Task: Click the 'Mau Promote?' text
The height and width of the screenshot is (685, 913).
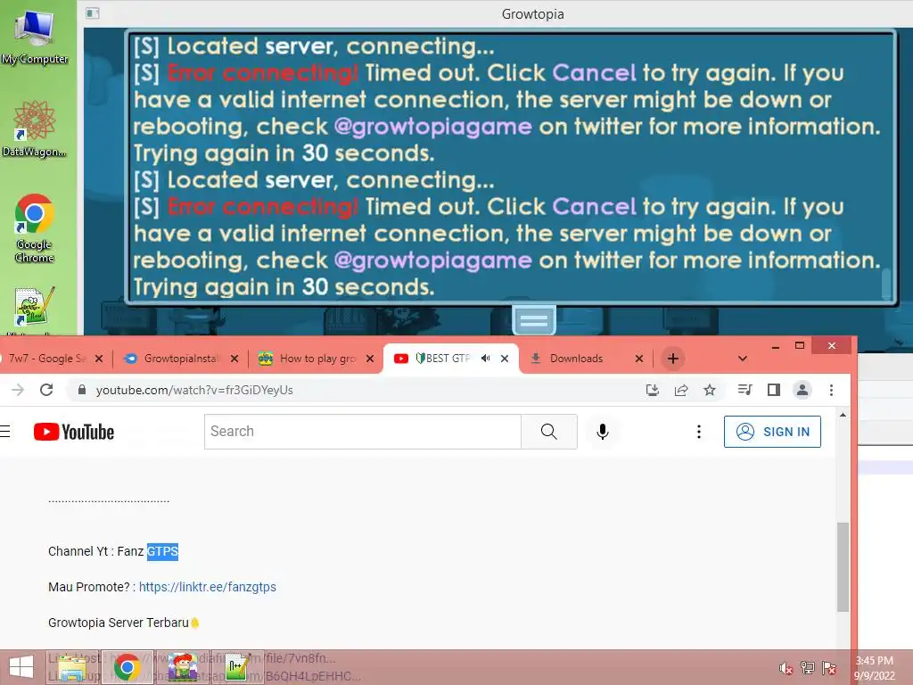Action: (88, 587)
